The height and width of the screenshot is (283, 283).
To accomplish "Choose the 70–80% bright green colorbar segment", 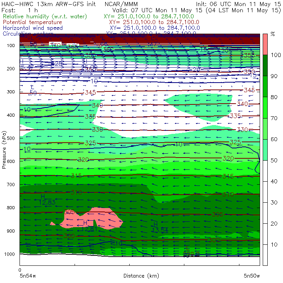I will tap(265, 107).
